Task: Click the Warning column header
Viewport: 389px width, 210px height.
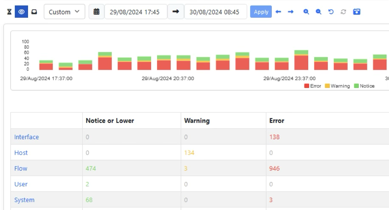Action: 197,121
